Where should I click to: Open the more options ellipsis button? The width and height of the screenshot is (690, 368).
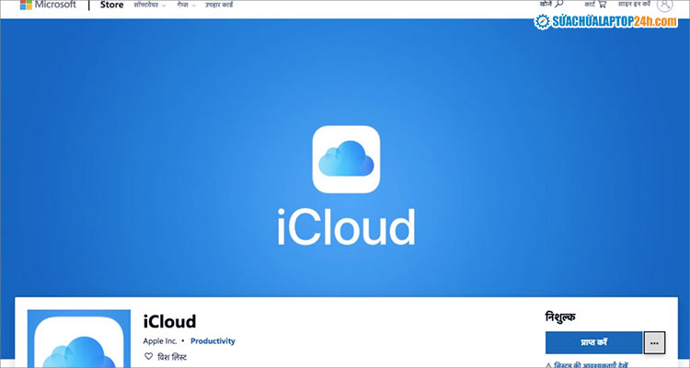click(x=654, y=342)
